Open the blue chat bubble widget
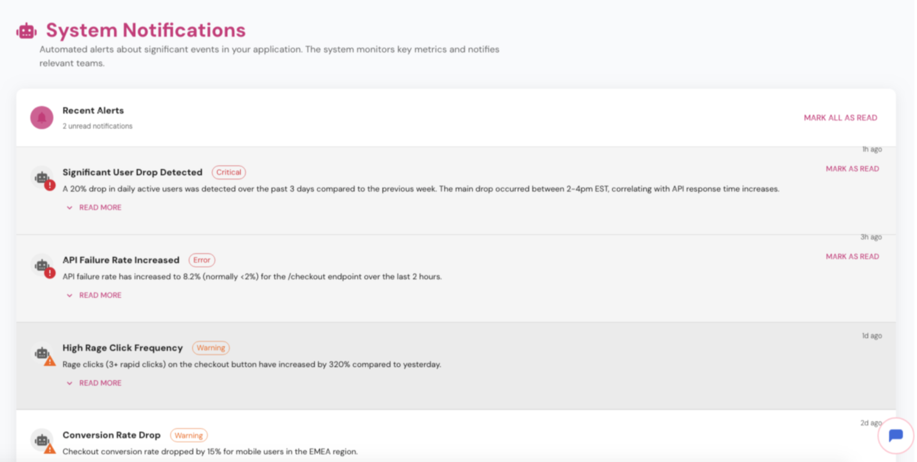The width and height of the screenshot is (917, 462). coord(895,436)
